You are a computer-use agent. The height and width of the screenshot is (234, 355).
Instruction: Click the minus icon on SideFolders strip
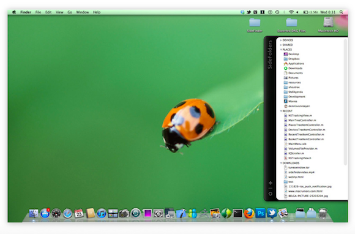[271, 188]
